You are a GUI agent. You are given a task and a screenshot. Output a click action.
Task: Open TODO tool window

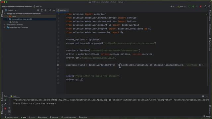tap(32, 117)
